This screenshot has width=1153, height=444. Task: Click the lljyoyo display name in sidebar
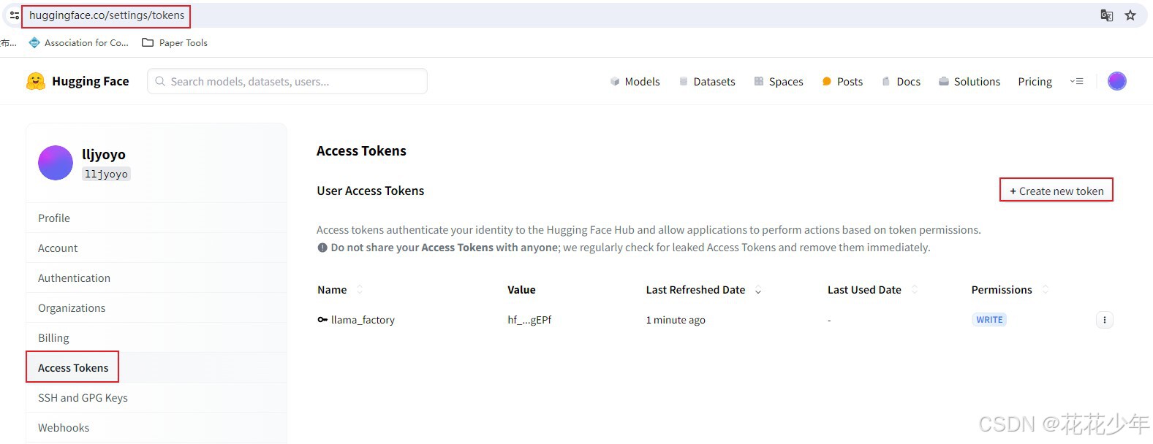click(104, 155)
